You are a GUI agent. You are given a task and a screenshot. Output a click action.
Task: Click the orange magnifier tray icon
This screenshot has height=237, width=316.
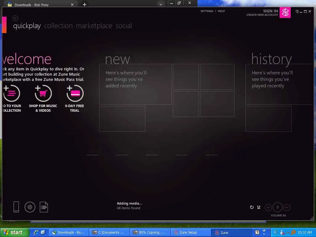click(x=293, y=232)
